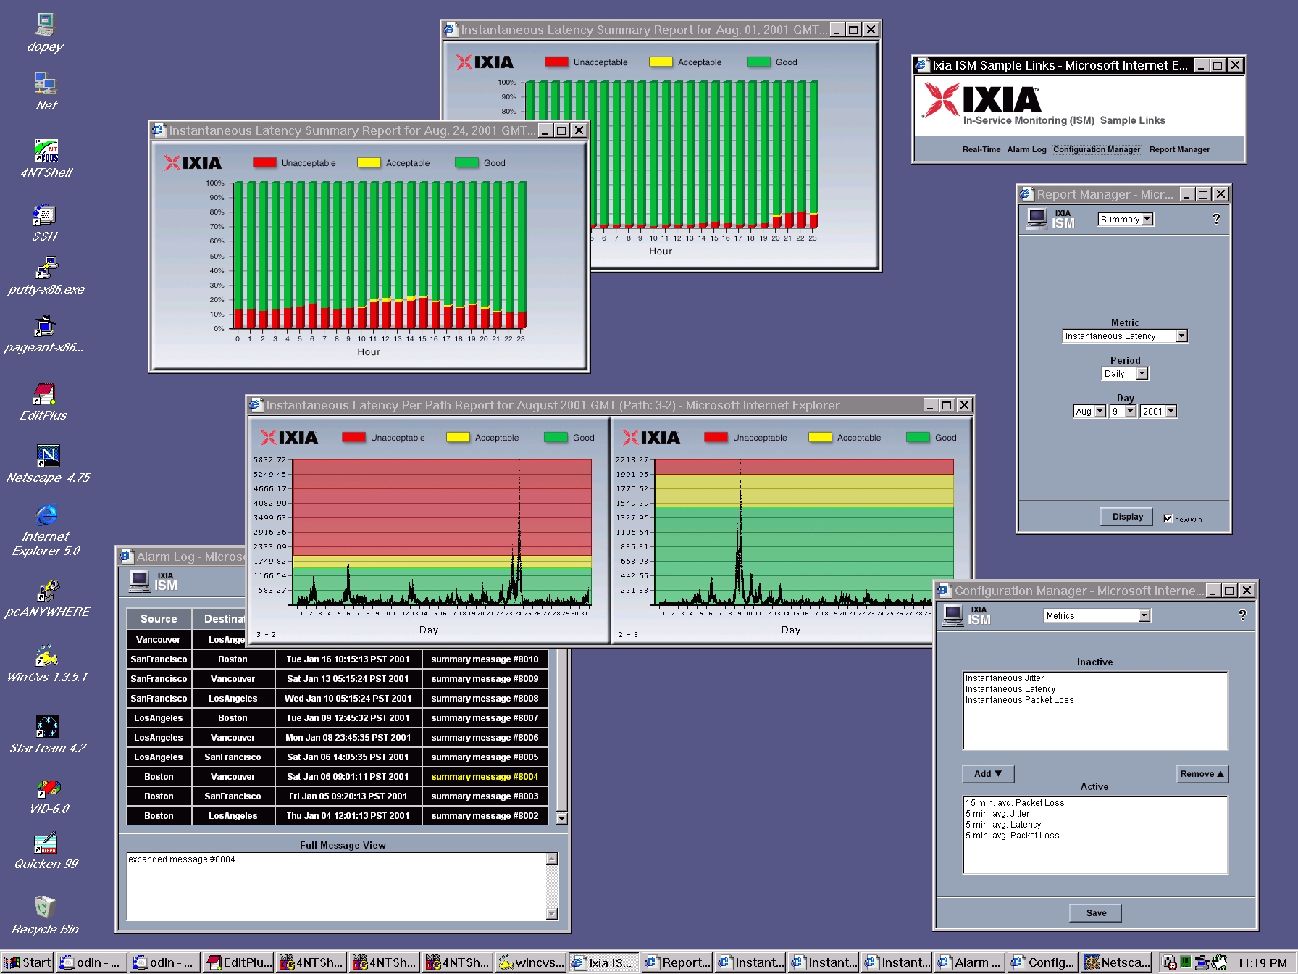Click Tue Jan 09 12:45:32 PST 2001 cell
Screen dimensions: 1298x974
click(x=348, y=718)
